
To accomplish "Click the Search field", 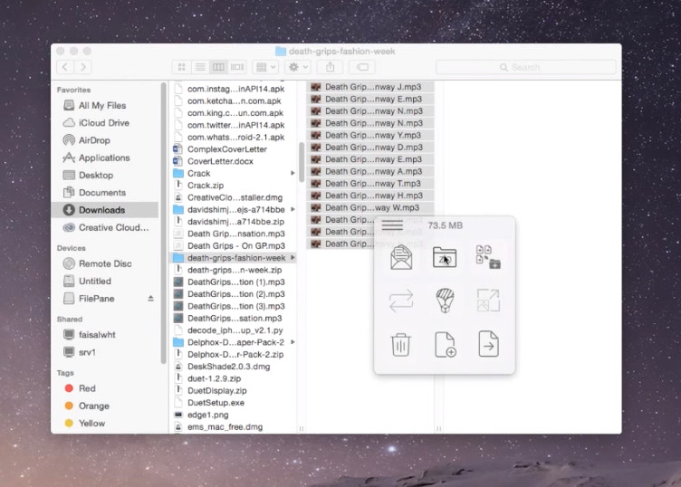I will (526, 67).
